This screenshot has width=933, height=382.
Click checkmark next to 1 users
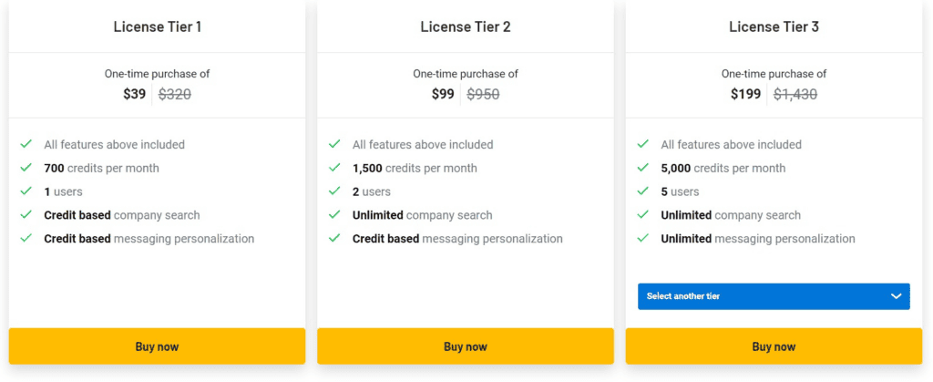pos(26,191)
